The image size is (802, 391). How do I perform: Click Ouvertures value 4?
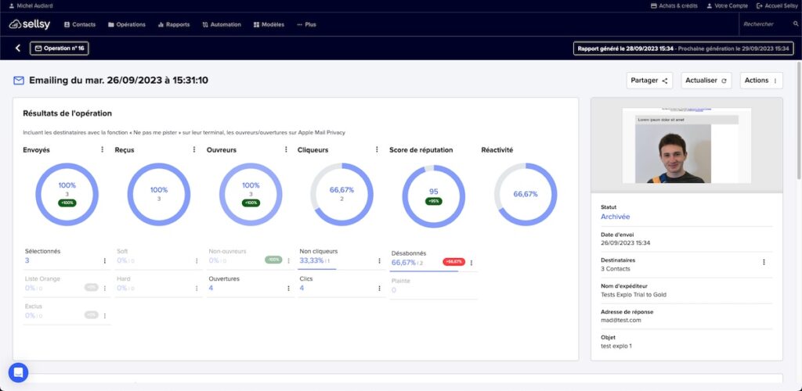tap(211, 289)
